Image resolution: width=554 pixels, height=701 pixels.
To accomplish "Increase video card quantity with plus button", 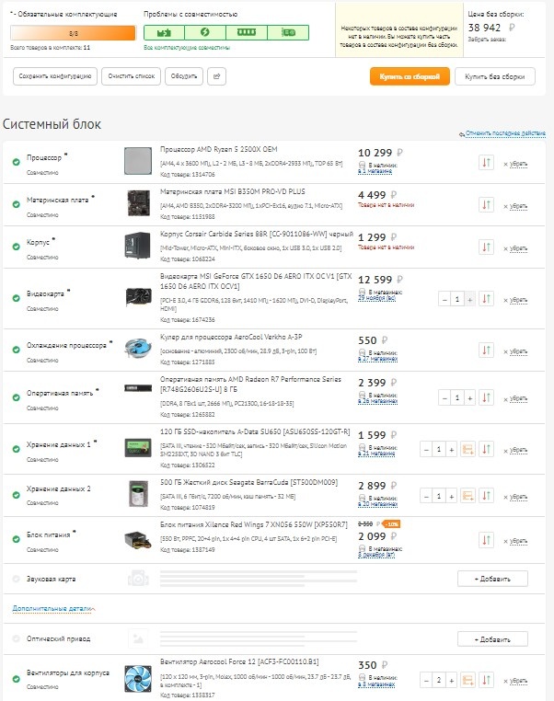I will 470,300.
